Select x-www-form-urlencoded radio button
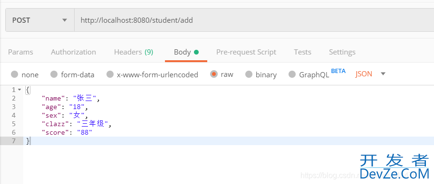The height and width of the screenshot is (184, 434). (x=110, y=74)
